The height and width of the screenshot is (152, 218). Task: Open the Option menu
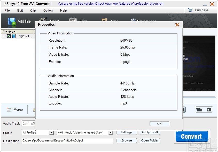click(x=48, y=11)
